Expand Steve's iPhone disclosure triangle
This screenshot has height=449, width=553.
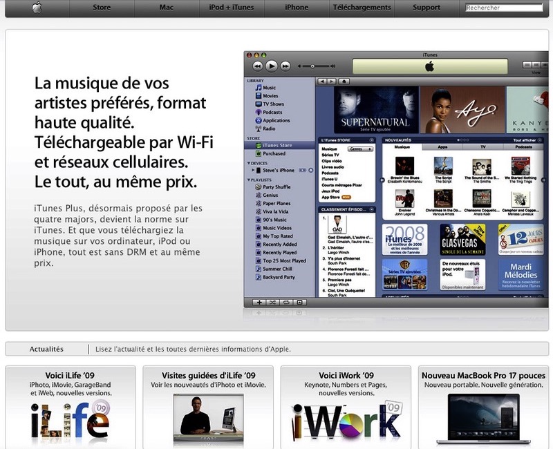(253, 170)
